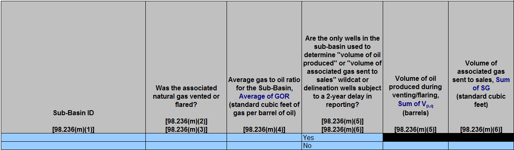Viewport: 514px width, 150px height.
Task: Click the 'No' cell in wildcat wells column
Action: coord(342,146)
